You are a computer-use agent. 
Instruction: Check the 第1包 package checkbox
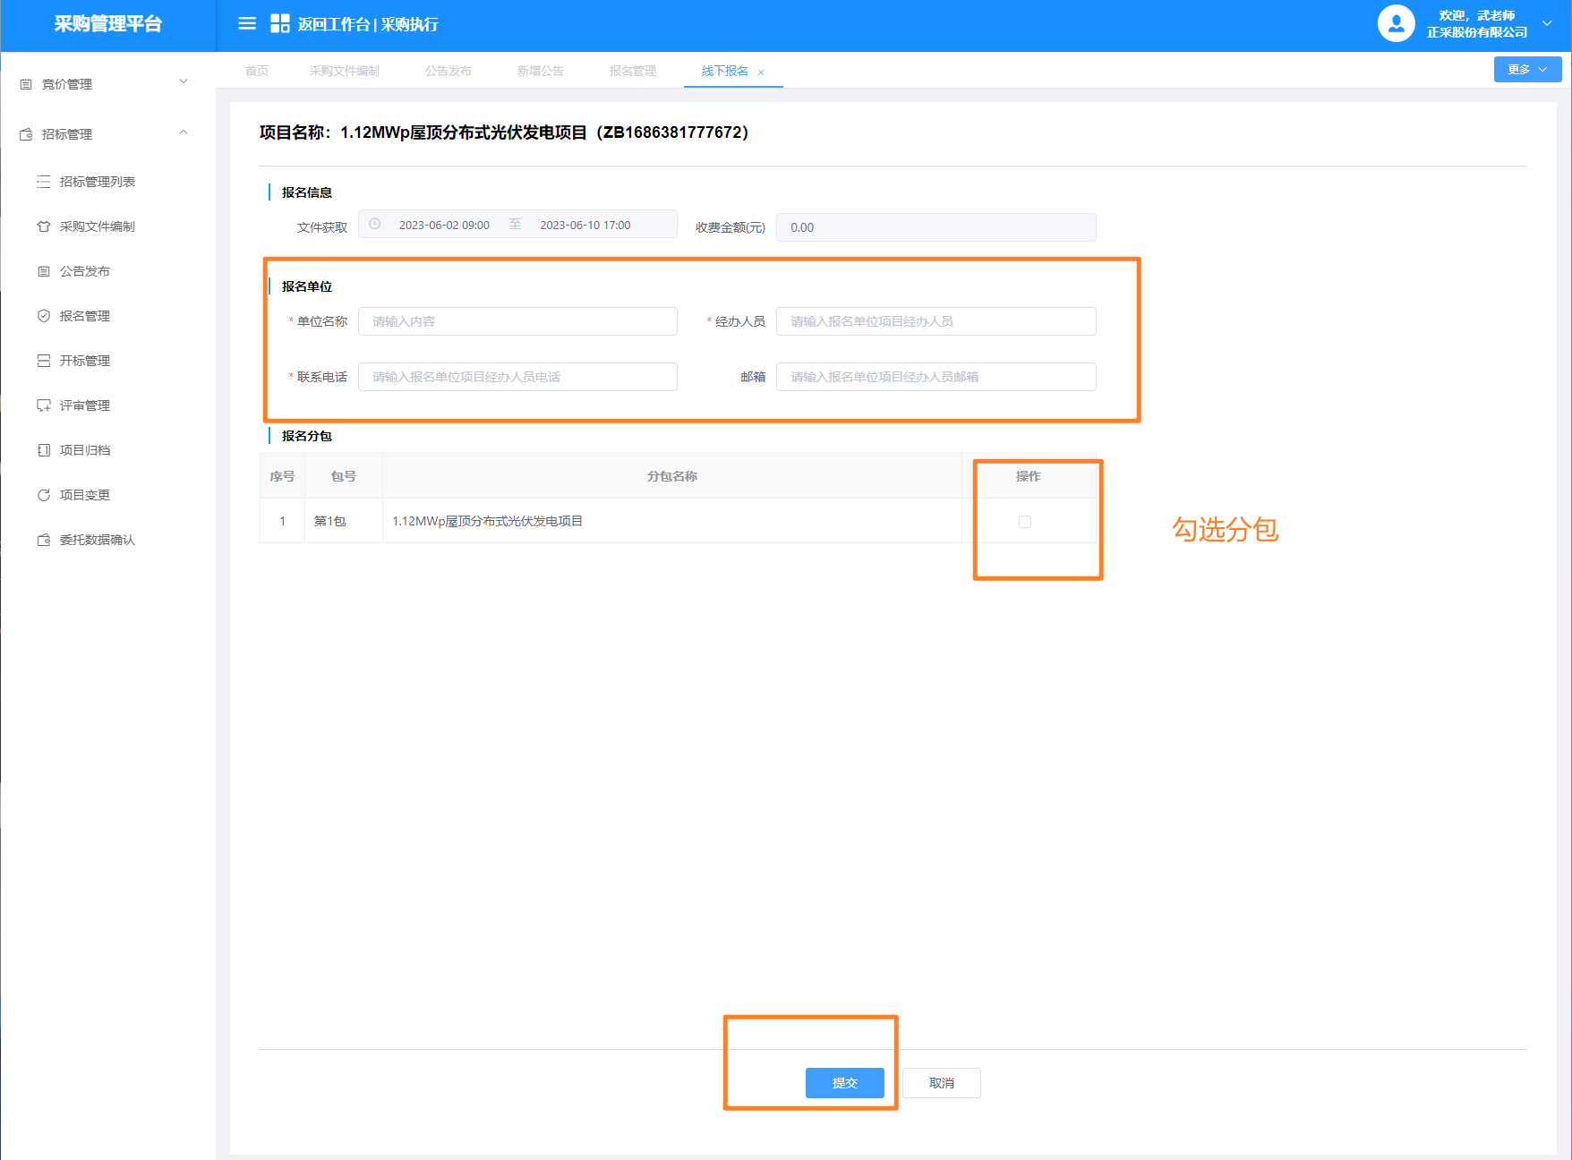[x=1025, y=522]
